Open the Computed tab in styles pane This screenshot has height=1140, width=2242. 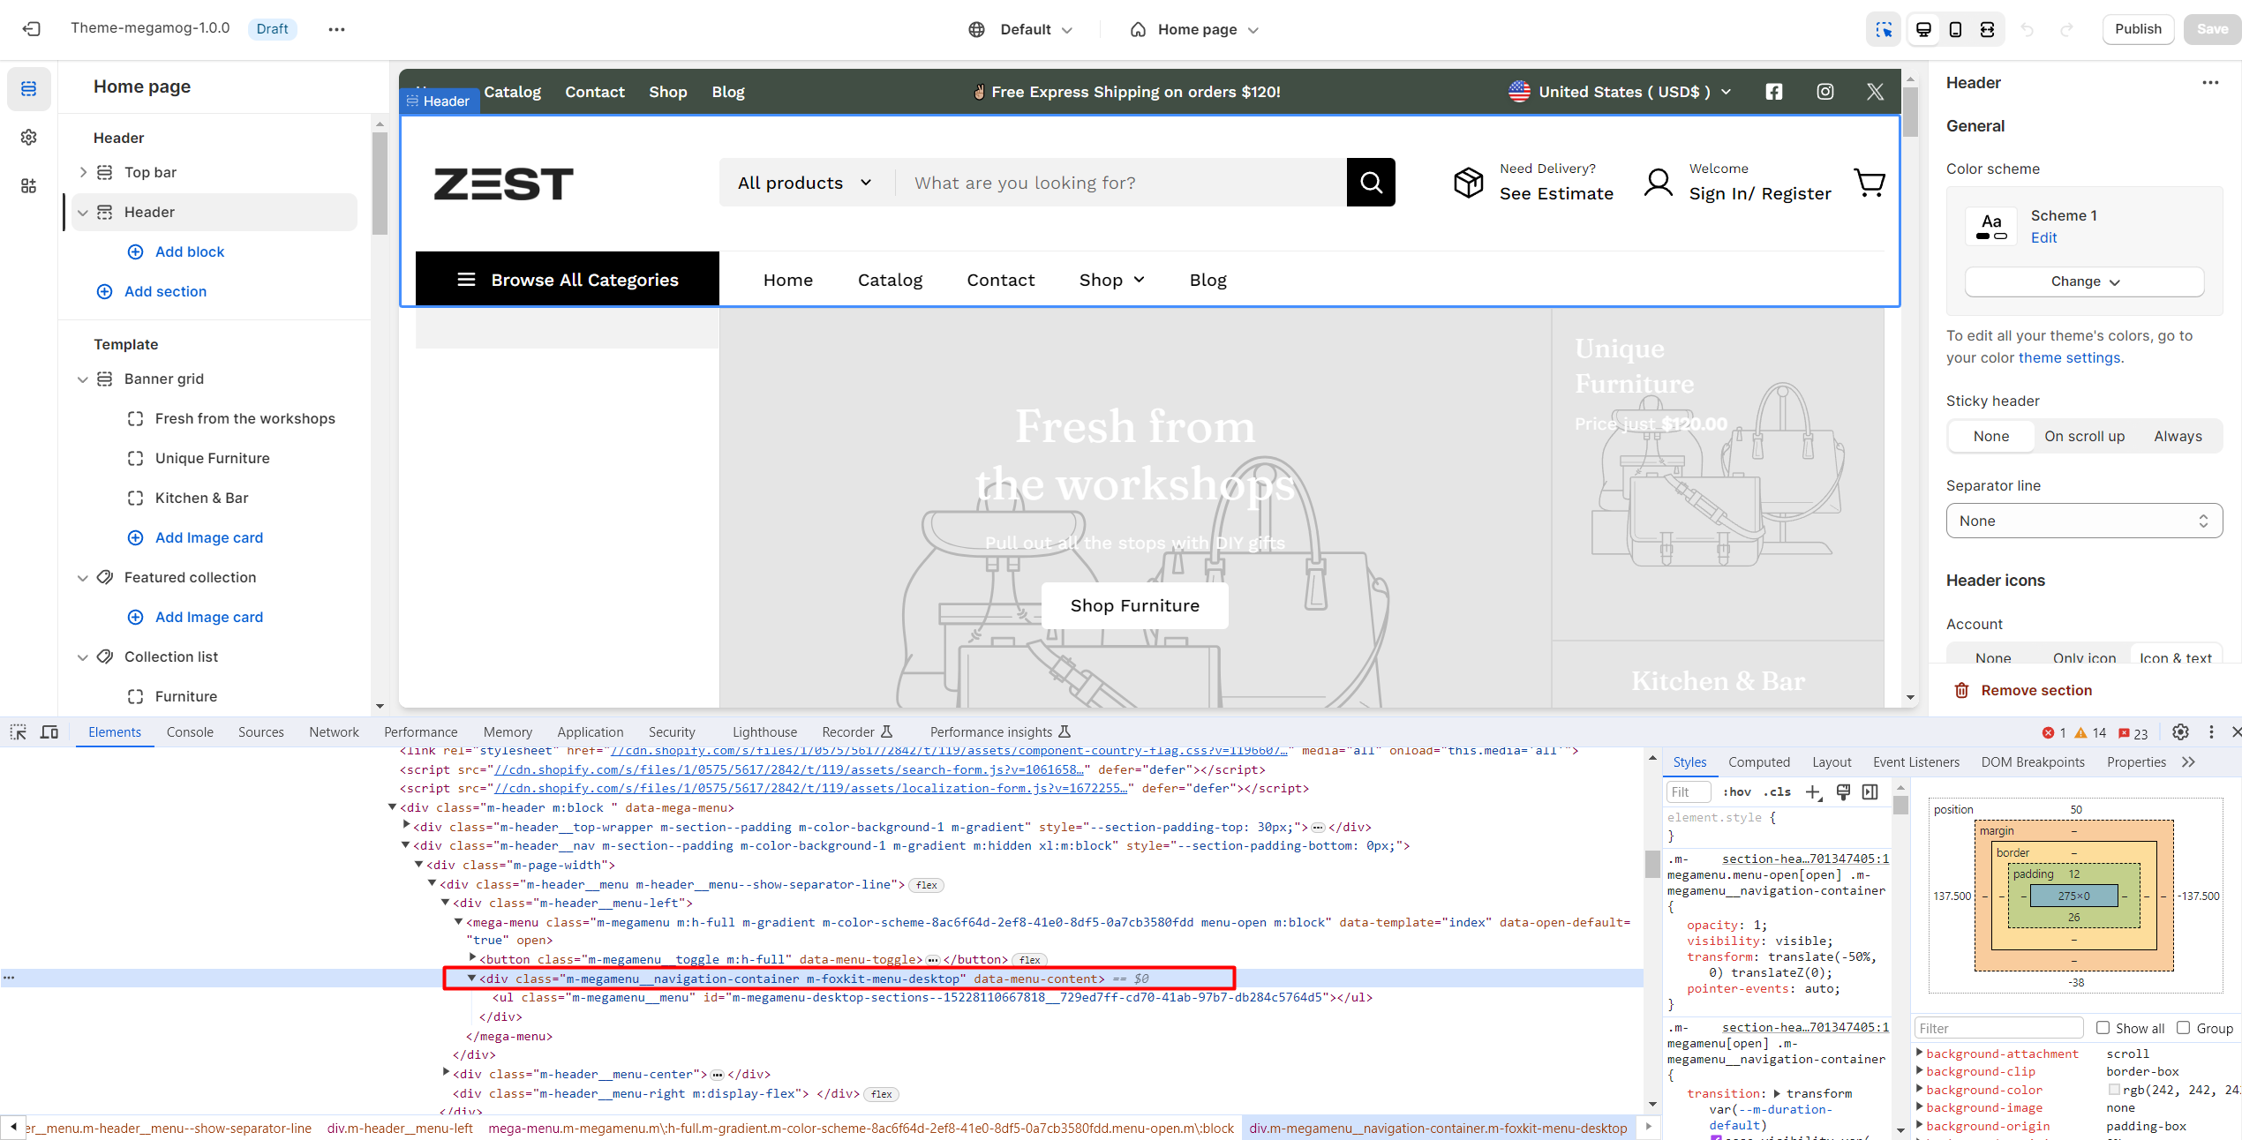[1758, 761]
